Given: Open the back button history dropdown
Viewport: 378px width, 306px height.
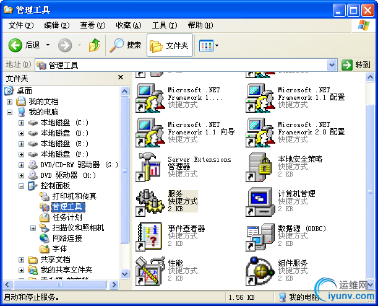Looking at the screenshot, I should 48,45.
